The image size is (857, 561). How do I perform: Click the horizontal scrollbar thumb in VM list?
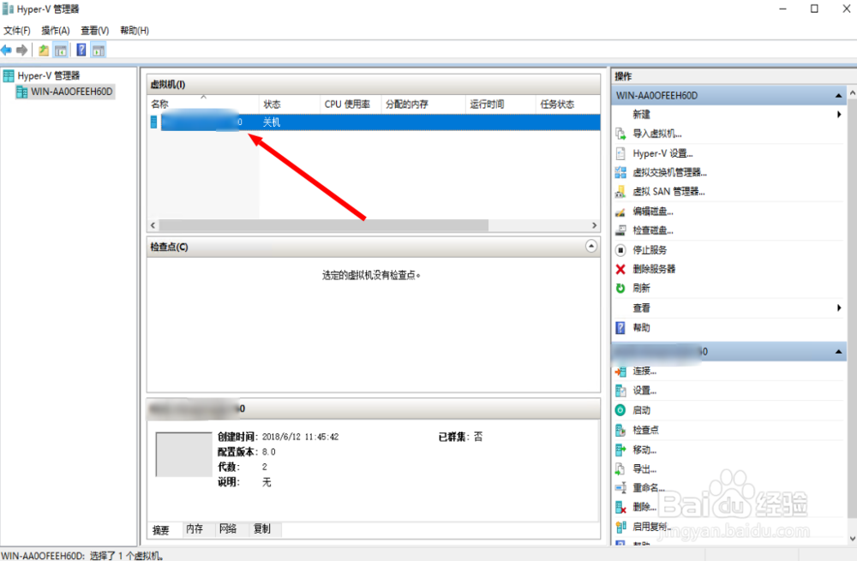324,225
